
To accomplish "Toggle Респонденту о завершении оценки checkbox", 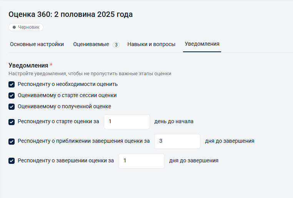I will tap(12, 161).
